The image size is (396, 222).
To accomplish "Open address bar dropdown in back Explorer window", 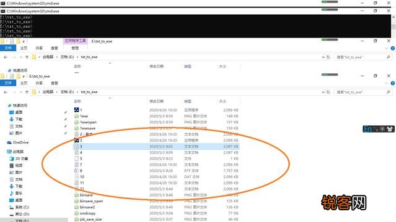I will 323,57.
